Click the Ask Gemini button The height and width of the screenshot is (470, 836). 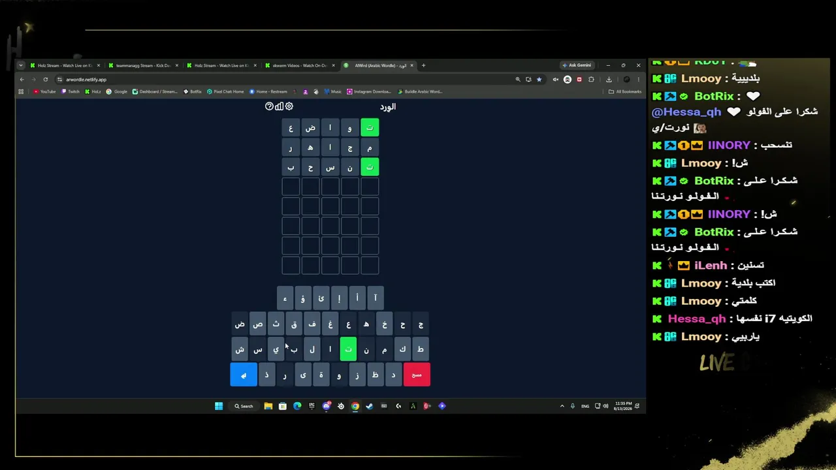point(577,65)
